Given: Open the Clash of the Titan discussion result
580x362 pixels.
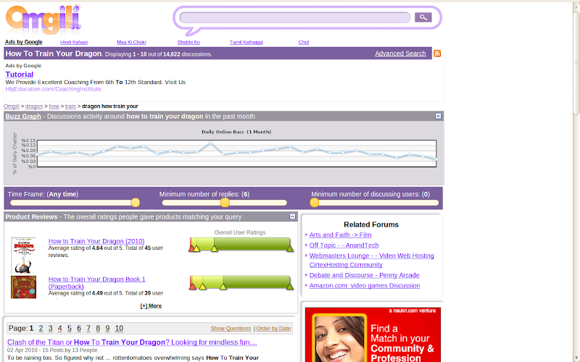Looking at the screenshot, I should [132, 342].
